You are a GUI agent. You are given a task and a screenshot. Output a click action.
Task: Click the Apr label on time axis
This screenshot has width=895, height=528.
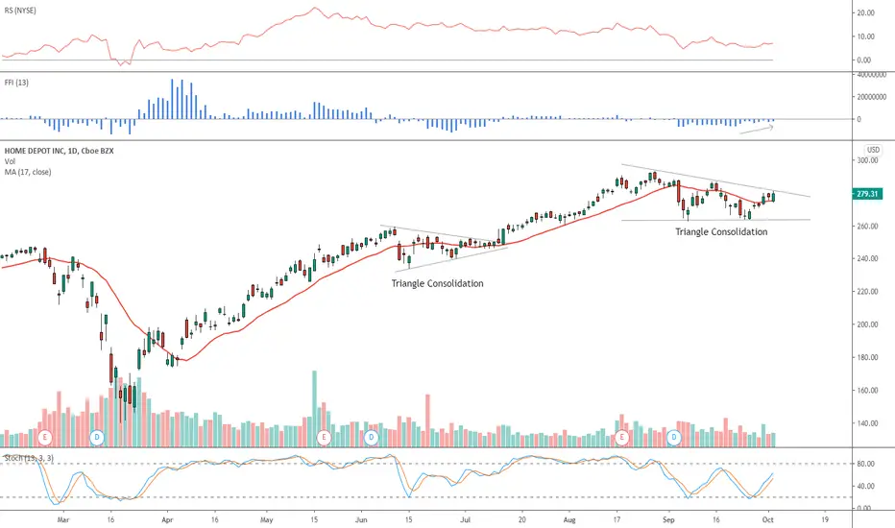tap(167, 520)
